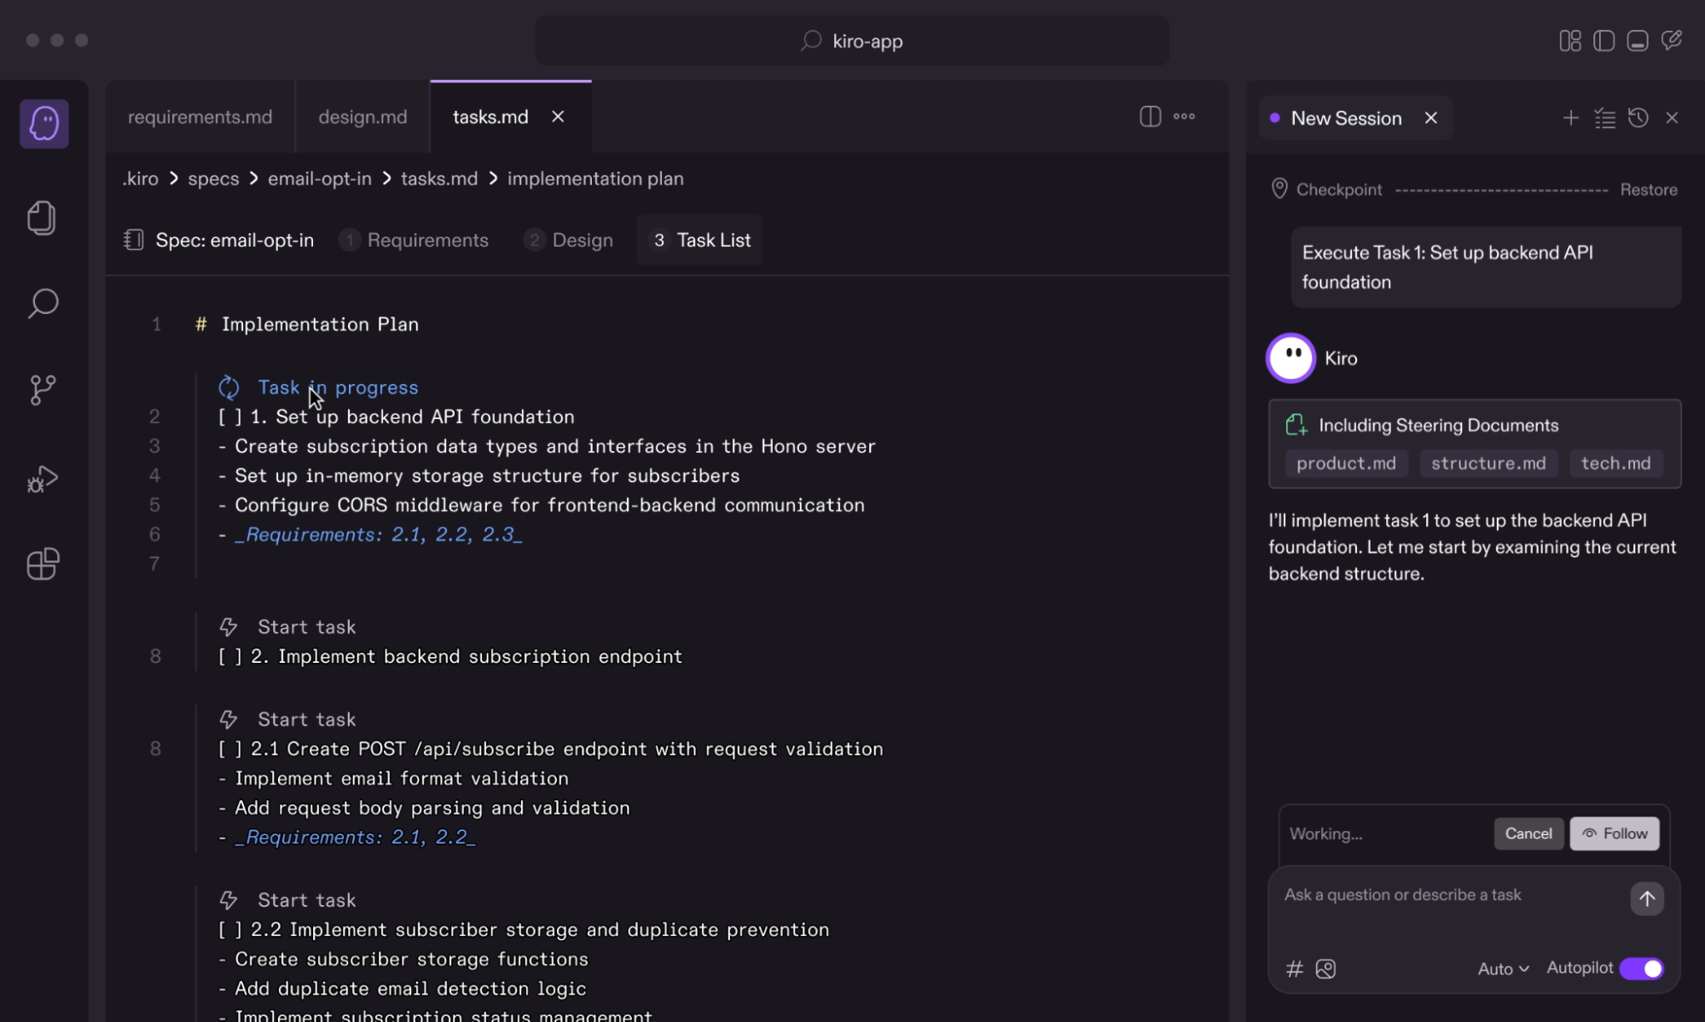Start a new session with plus icon
The image size is (1705, 1022).
pyautogui.click(x=1570, y=118)
